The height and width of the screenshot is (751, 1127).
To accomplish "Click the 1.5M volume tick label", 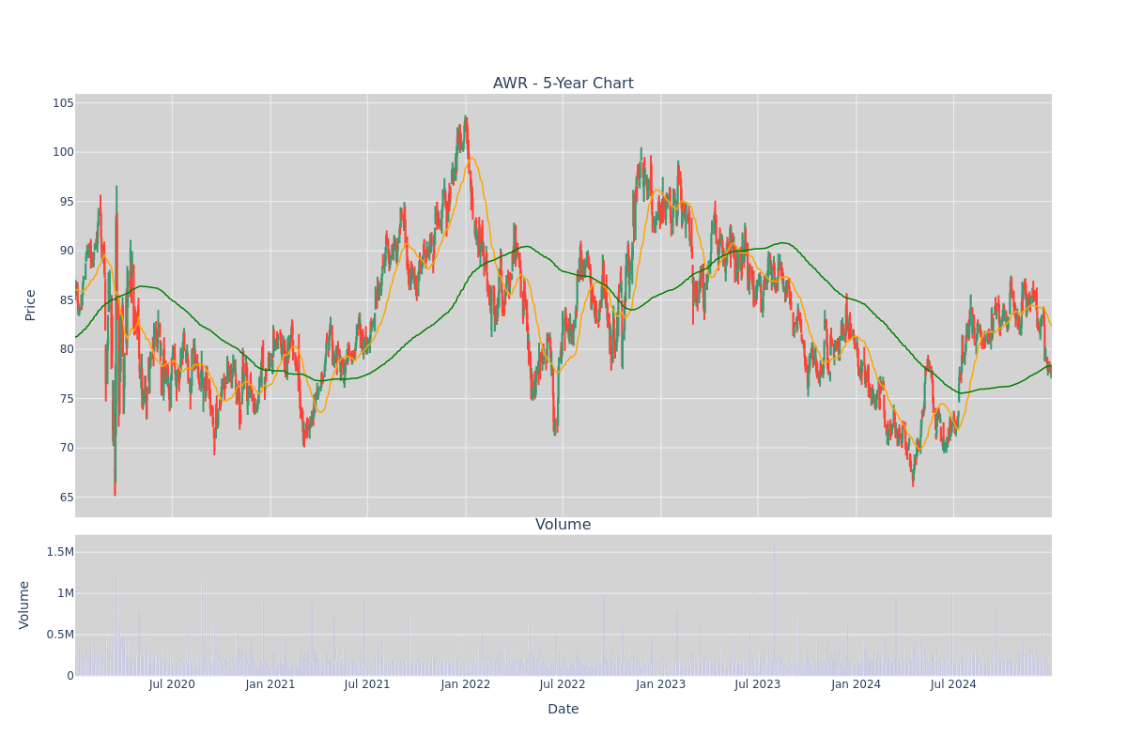I will coord(60,552).
